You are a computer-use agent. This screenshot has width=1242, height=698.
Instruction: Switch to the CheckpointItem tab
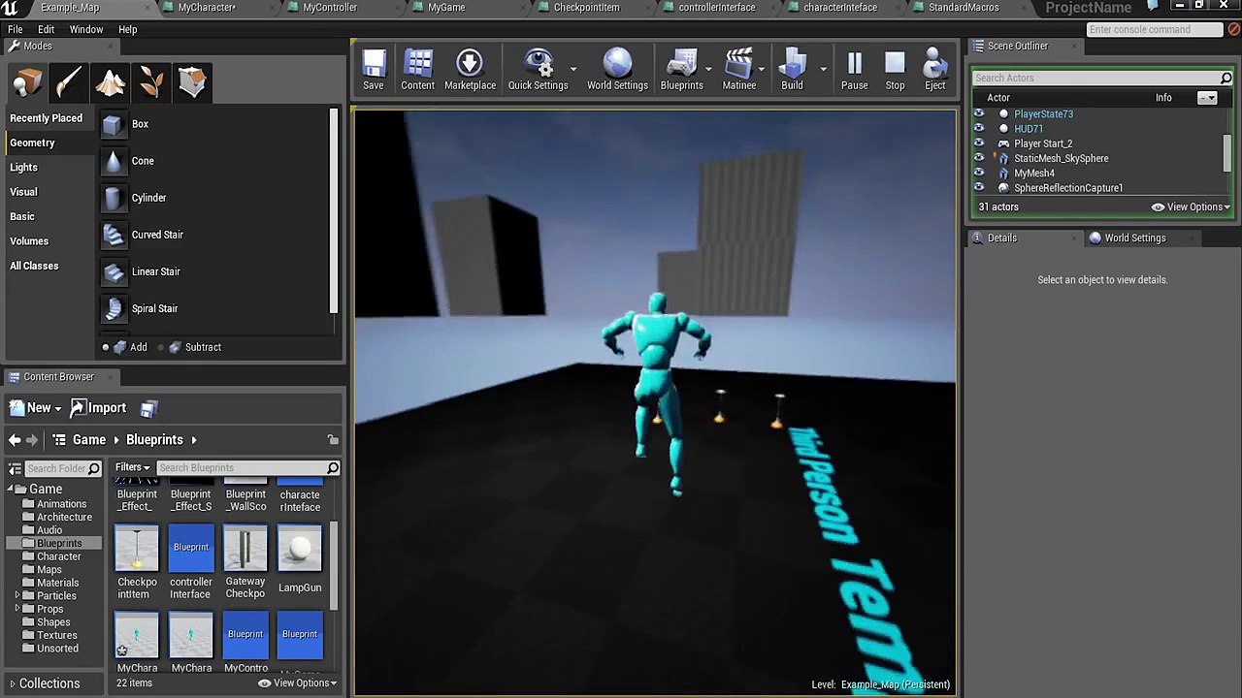point(586,7)
